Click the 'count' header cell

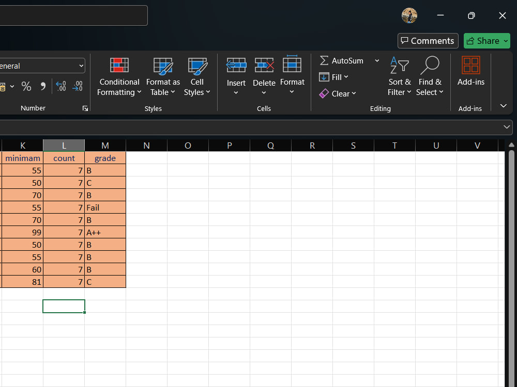pyautogui.click(x=64, y=158)
